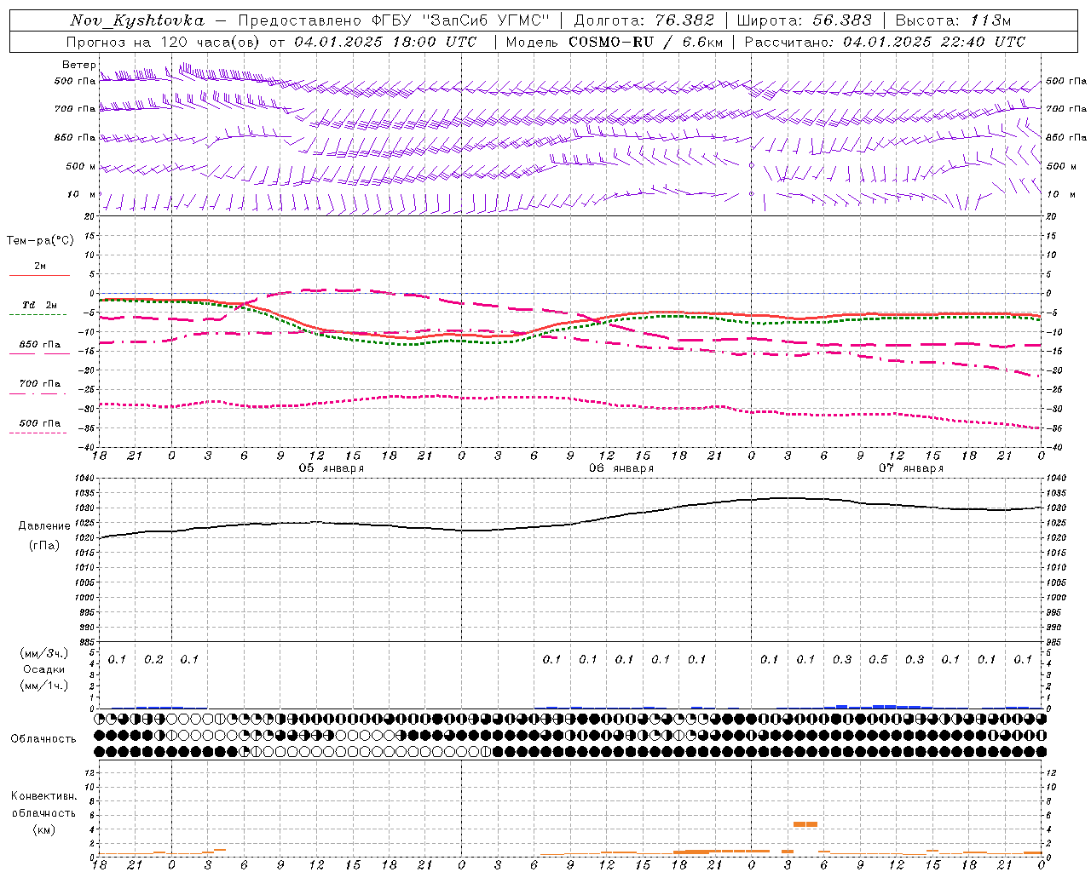Click the 'Тем-ра(°C)' temperature label
The height and width of the screenshot is (872, 1091).
tap(40, 241)
